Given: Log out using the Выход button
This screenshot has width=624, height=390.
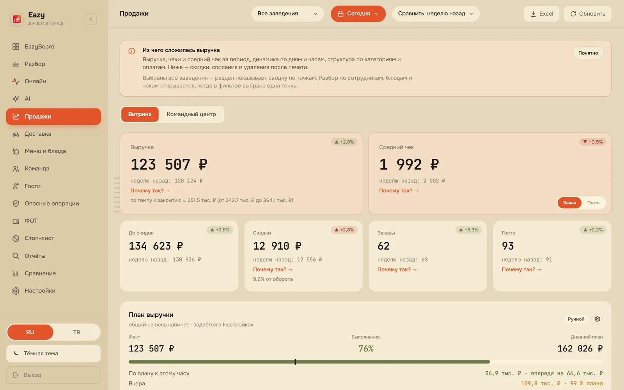Looking at the screenshot, I should [53, 375].
